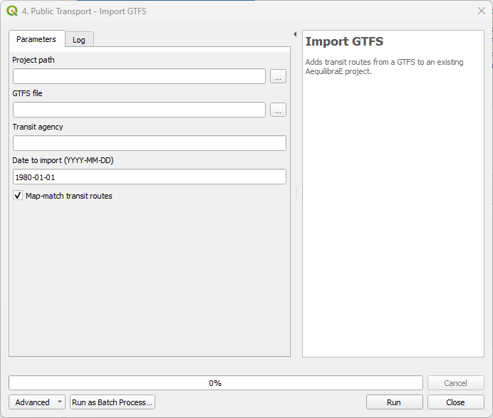Click the dotted panel splitter handle
Image resolution: width=493 pixels, height=418 pixels.
click(296, 194)
